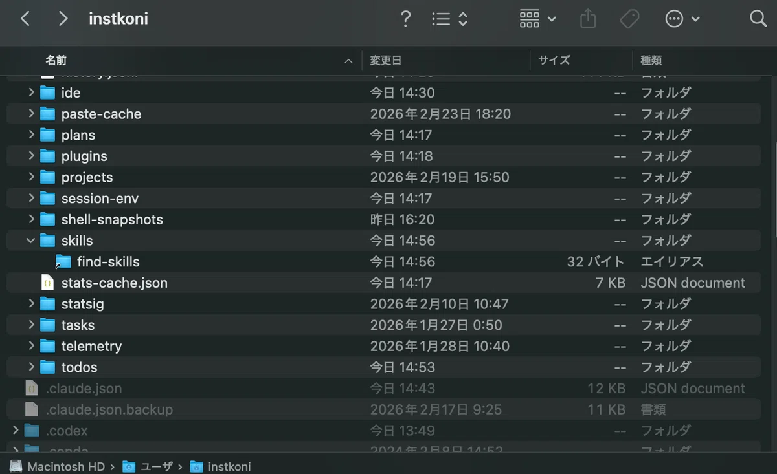Viewport: 777px width, 474px height.
Task: Select the paste-cache folder icon
Action: click(x=47, y=114)
